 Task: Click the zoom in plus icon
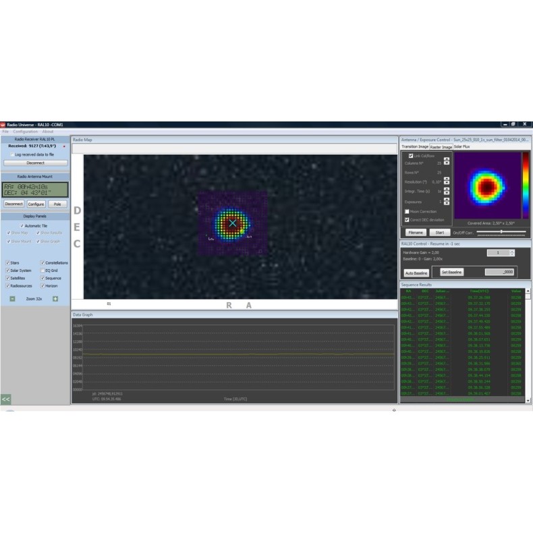[55, 298]
